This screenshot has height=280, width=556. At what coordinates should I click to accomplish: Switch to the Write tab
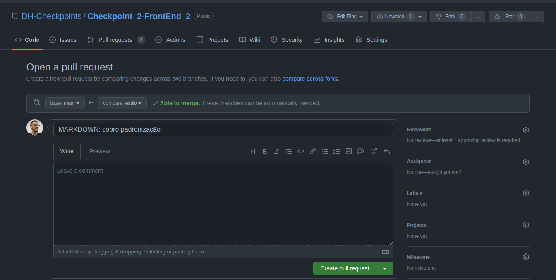coord(67,151)
